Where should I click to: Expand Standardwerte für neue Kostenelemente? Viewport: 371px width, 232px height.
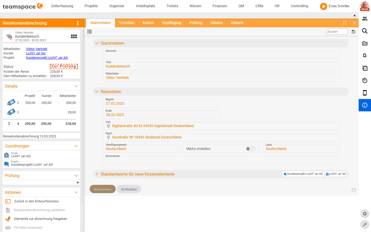(97, 174)
